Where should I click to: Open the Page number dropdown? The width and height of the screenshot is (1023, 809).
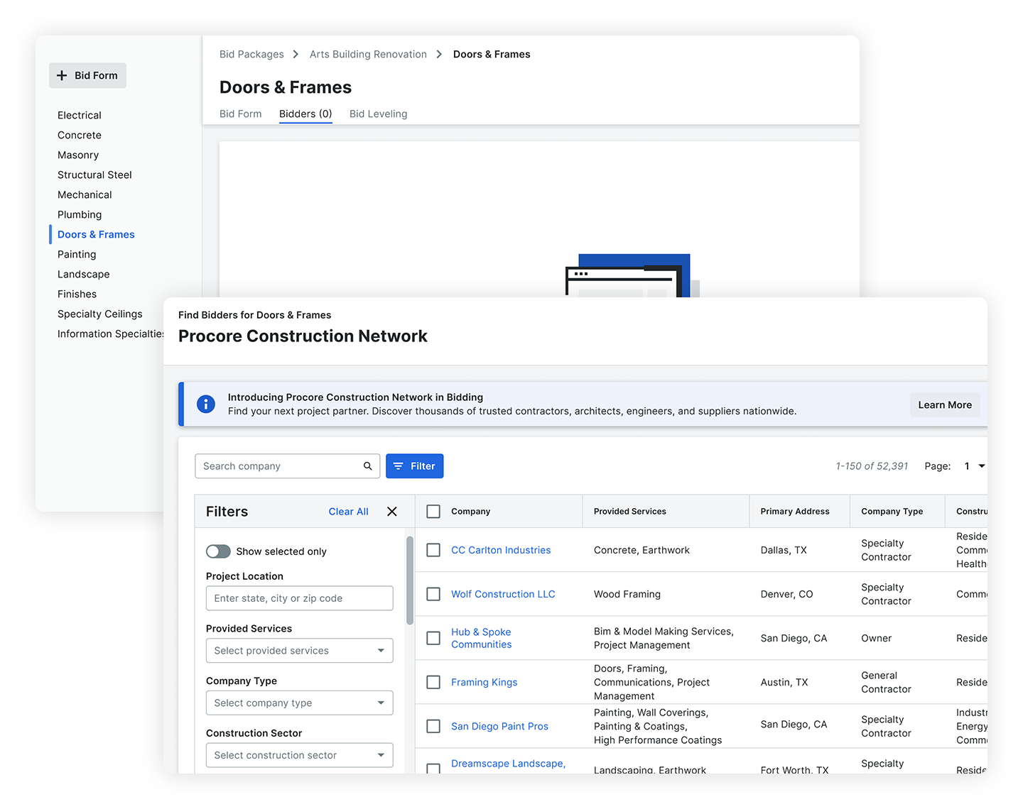point(974,466)
